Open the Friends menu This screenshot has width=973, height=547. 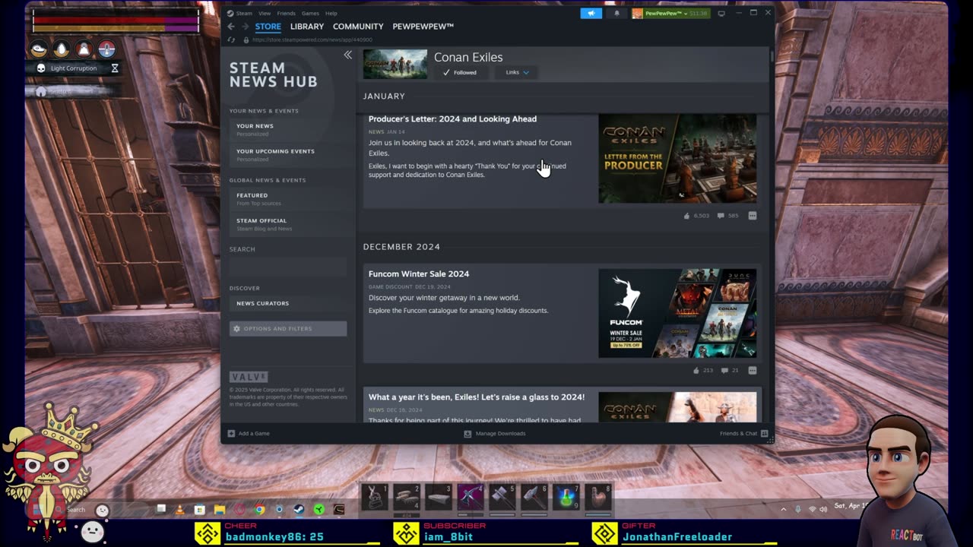[x=286, y=13]
